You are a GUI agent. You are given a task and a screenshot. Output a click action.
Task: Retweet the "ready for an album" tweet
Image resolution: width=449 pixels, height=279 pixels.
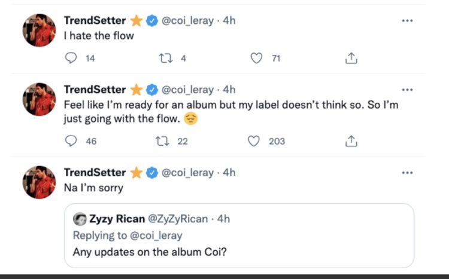163,141
